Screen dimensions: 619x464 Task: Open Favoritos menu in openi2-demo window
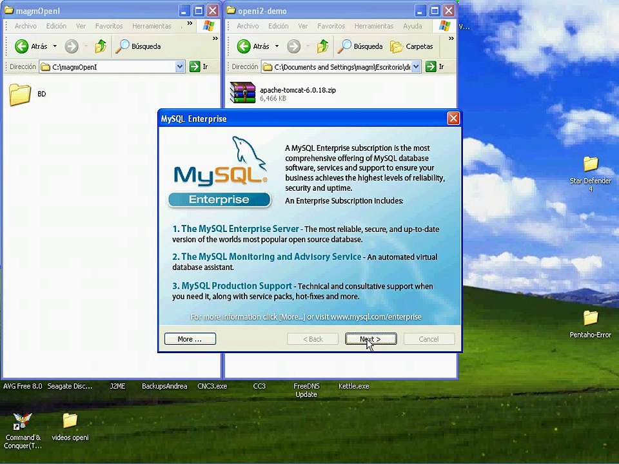point(331,26)
